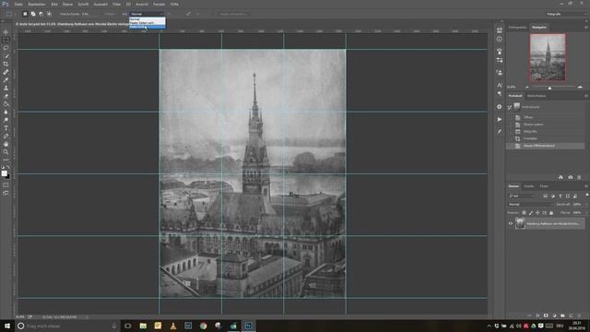Create new fill or adjustment layer
This screenshot has height=332, width=590.
554,315
